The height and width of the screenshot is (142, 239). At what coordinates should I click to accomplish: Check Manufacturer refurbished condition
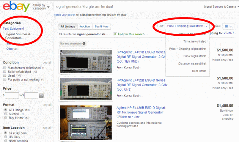pyautogui.click(x=5, y=68)
